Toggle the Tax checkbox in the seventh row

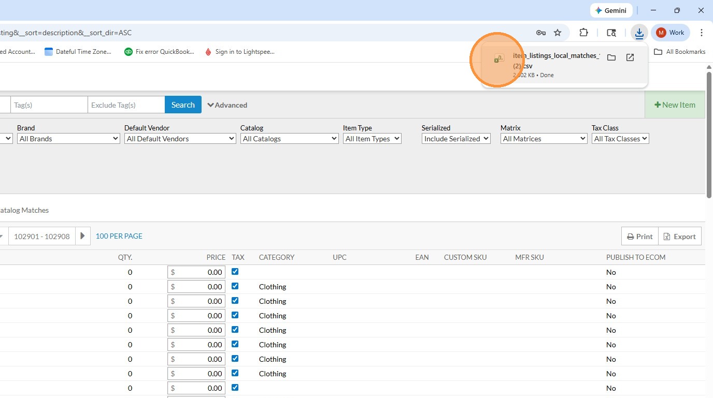pyautogui.click(x=235, y=359)
